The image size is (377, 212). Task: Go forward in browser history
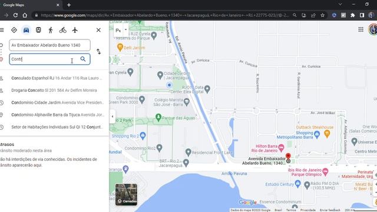click(6, 15)
